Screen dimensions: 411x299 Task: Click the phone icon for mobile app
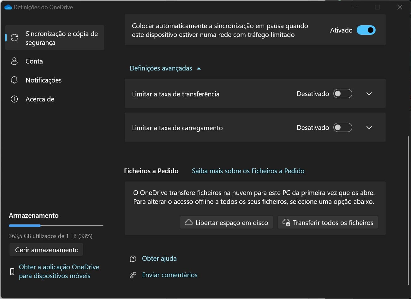(12, 272)
